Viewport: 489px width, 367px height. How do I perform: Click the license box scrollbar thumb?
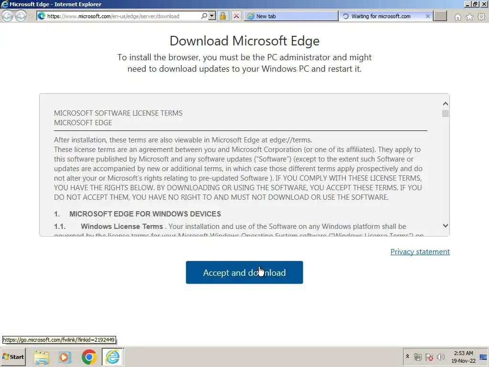point(446,114)
